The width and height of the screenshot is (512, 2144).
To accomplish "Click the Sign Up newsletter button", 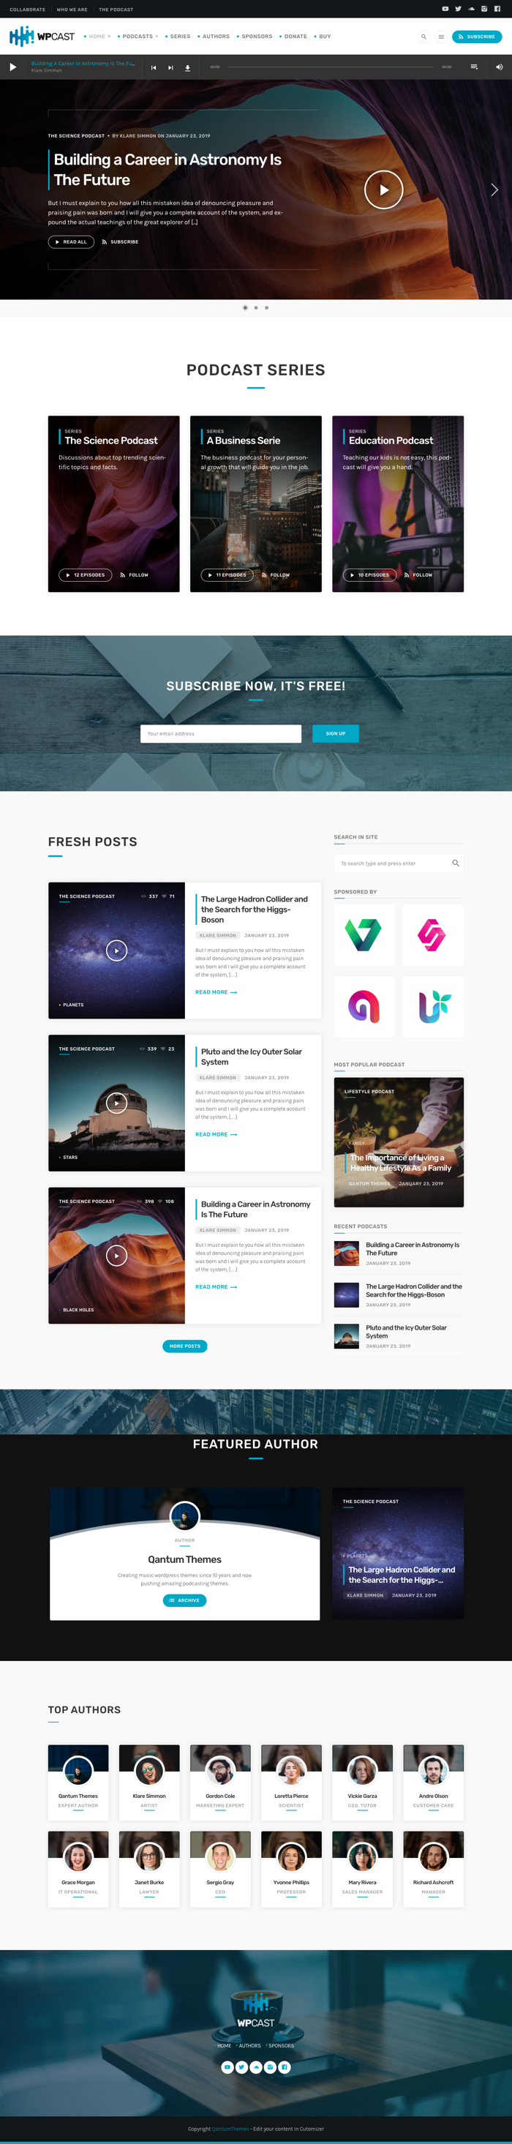I will (336, 733).
